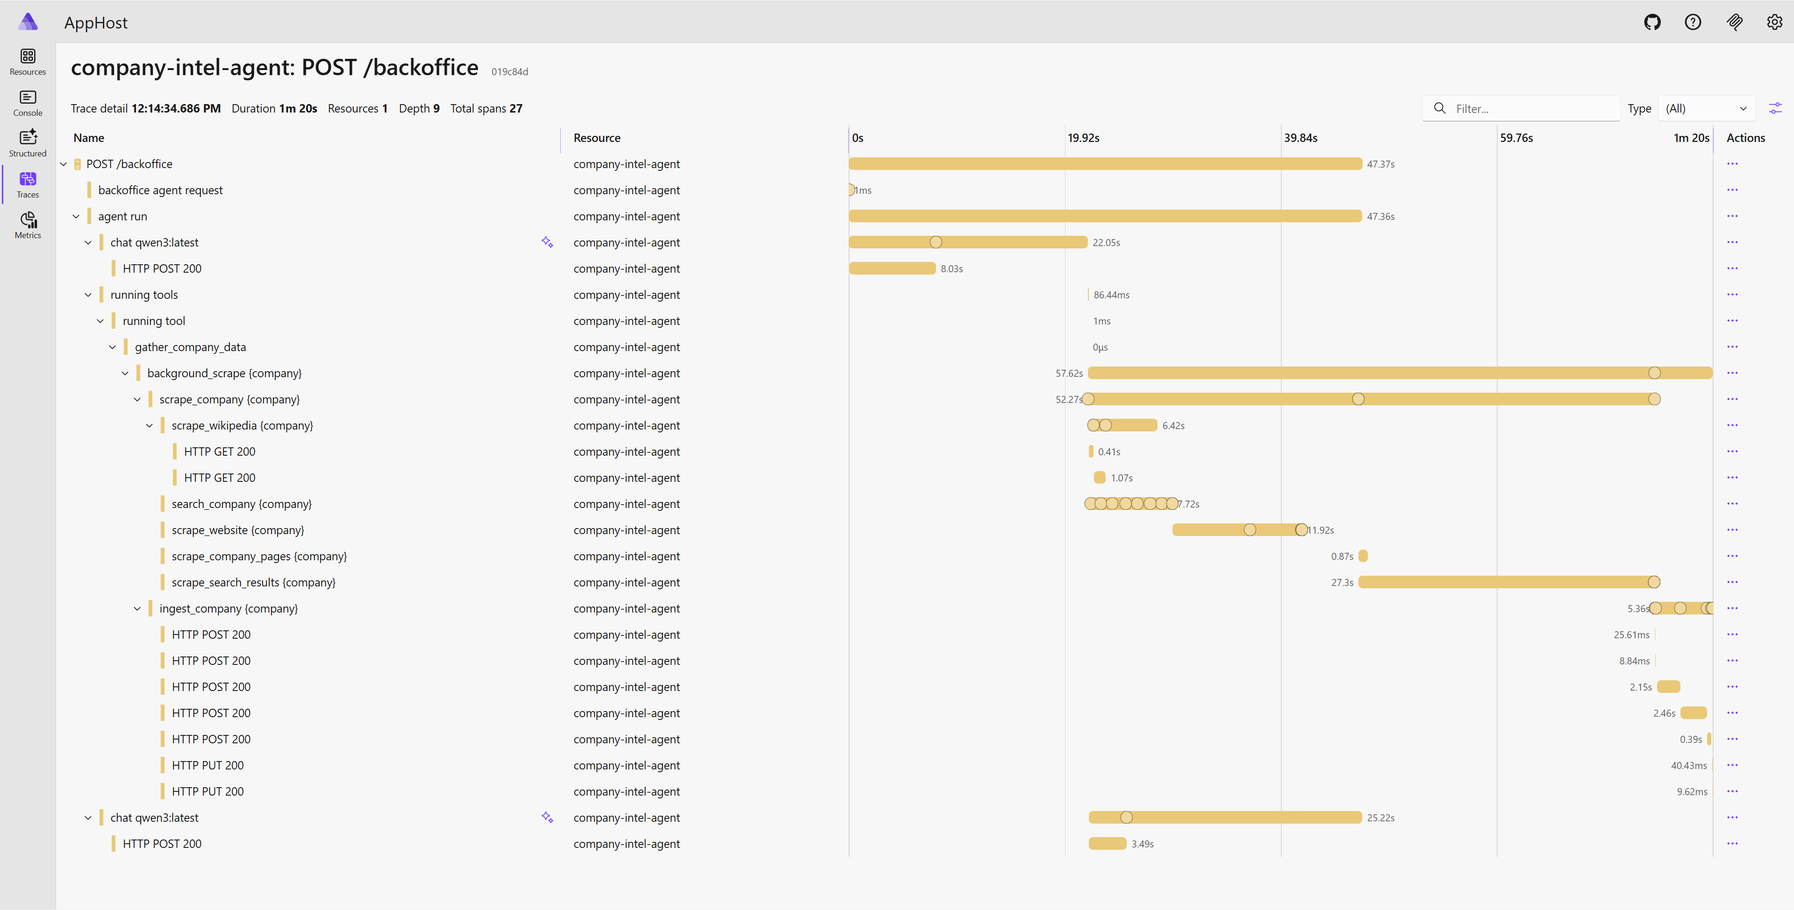The image size is (1794, 910).
Task: Click the sparkle GenAI icon on first chat qwen3:latest
Action: point(547,242)
